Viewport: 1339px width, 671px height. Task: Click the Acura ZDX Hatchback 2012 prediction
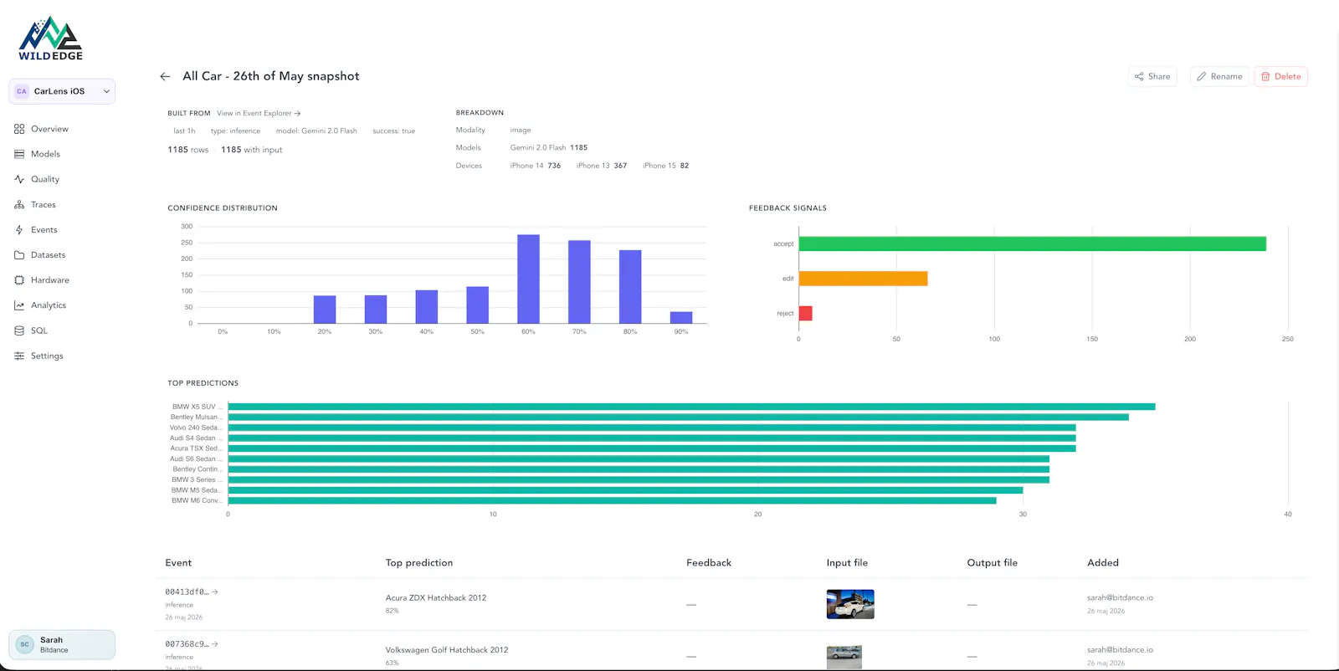click(x=436, y=597)
